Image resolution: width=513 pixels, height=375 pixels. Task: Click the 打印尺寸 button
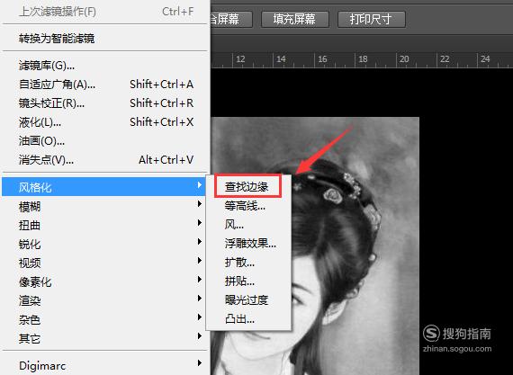tap(372, 19)
